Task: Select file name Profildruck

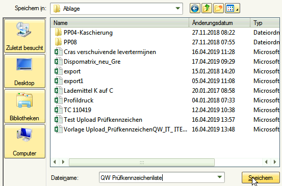Action: point(79,100)
